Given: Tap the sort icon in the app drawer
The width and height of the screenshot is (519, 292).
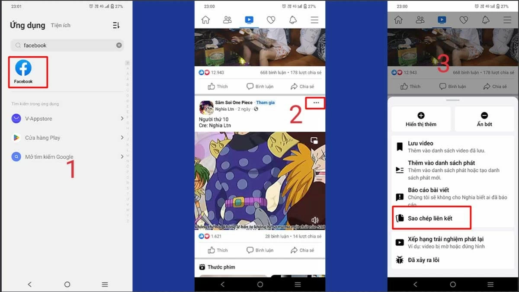Looking at the screenshot, I should click(115, 25).
